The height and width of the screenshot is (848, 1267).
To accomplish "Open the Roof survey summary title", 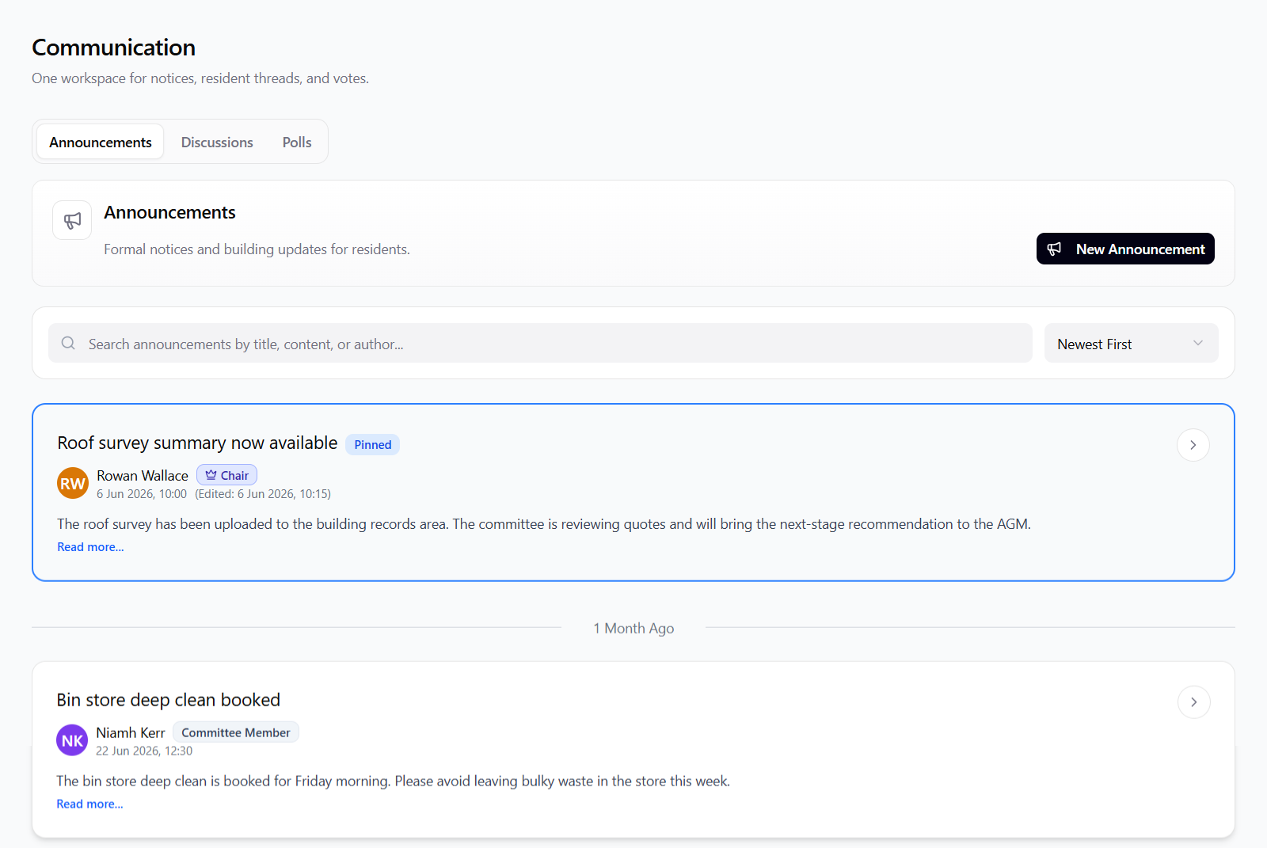I will tap(197, 443).
